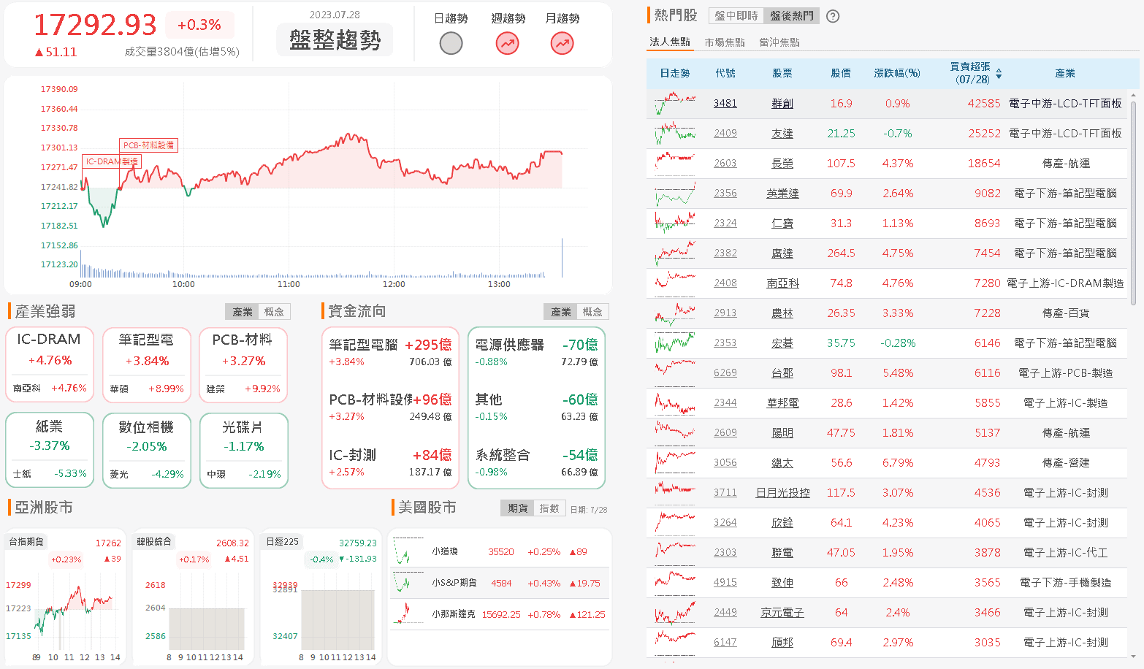The width and height of the screenshot is (1144, 669).
Task: Open the 當沖焦點 tab
Action: (779, 42)
